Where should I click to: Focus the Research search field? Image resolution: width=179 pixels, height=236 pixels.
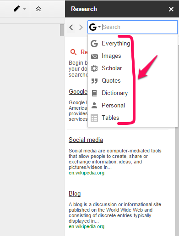(140, 27)
